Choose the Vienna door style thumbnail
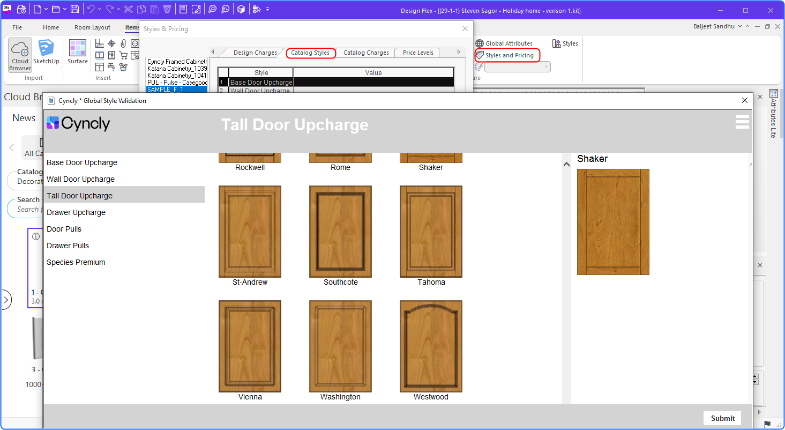Viewport: 785px width, 430px height. tap(250, 346)
